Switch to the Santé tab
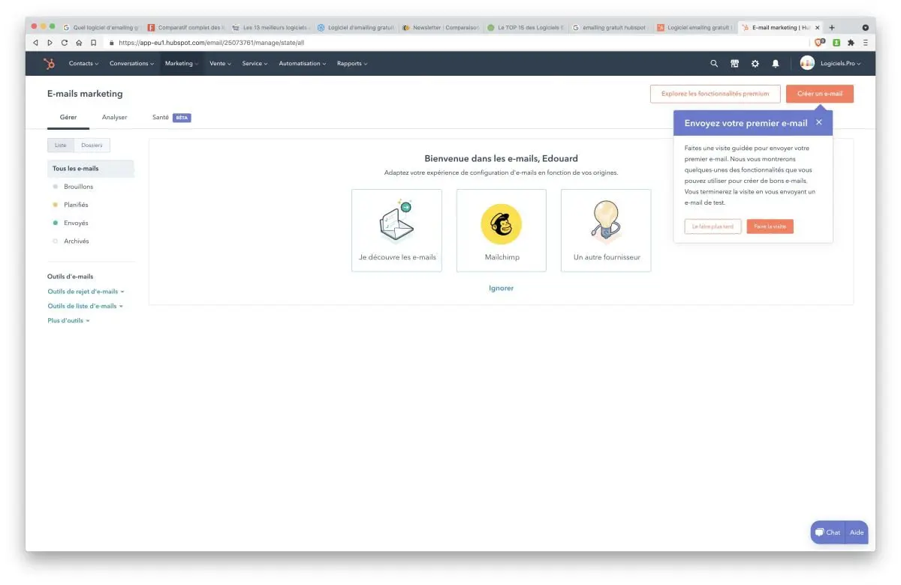 (171, 118)
